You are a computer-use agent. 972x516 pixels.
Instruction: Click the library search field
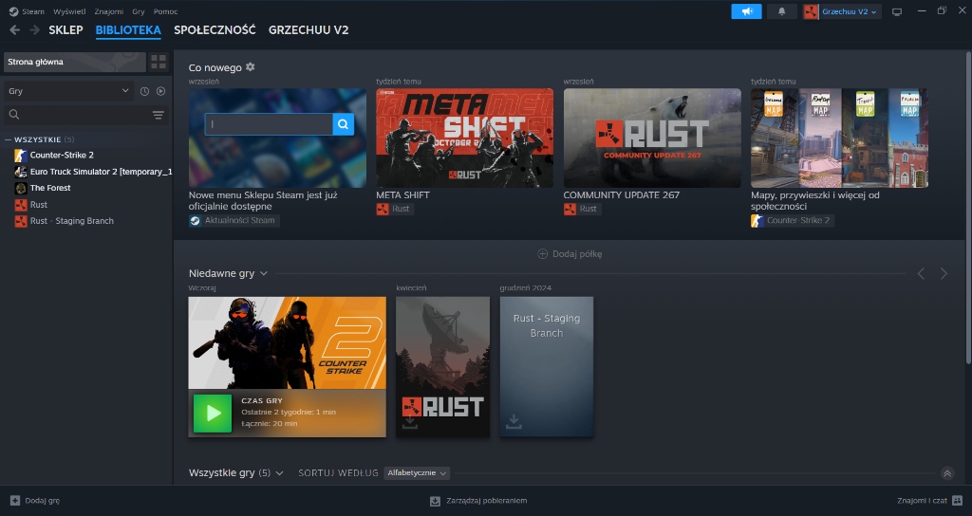coord(86,115)
